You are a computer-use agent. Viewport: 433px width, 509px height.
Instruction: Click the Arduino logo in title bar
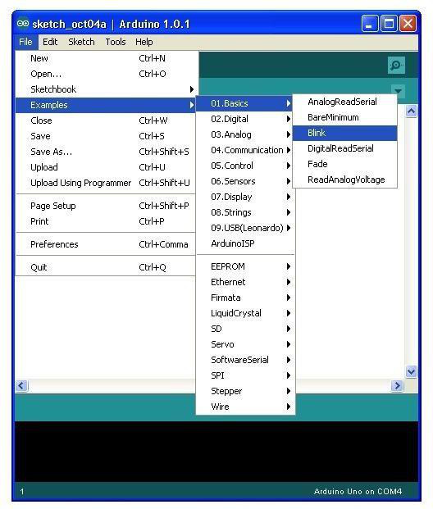tap(23, 24)
